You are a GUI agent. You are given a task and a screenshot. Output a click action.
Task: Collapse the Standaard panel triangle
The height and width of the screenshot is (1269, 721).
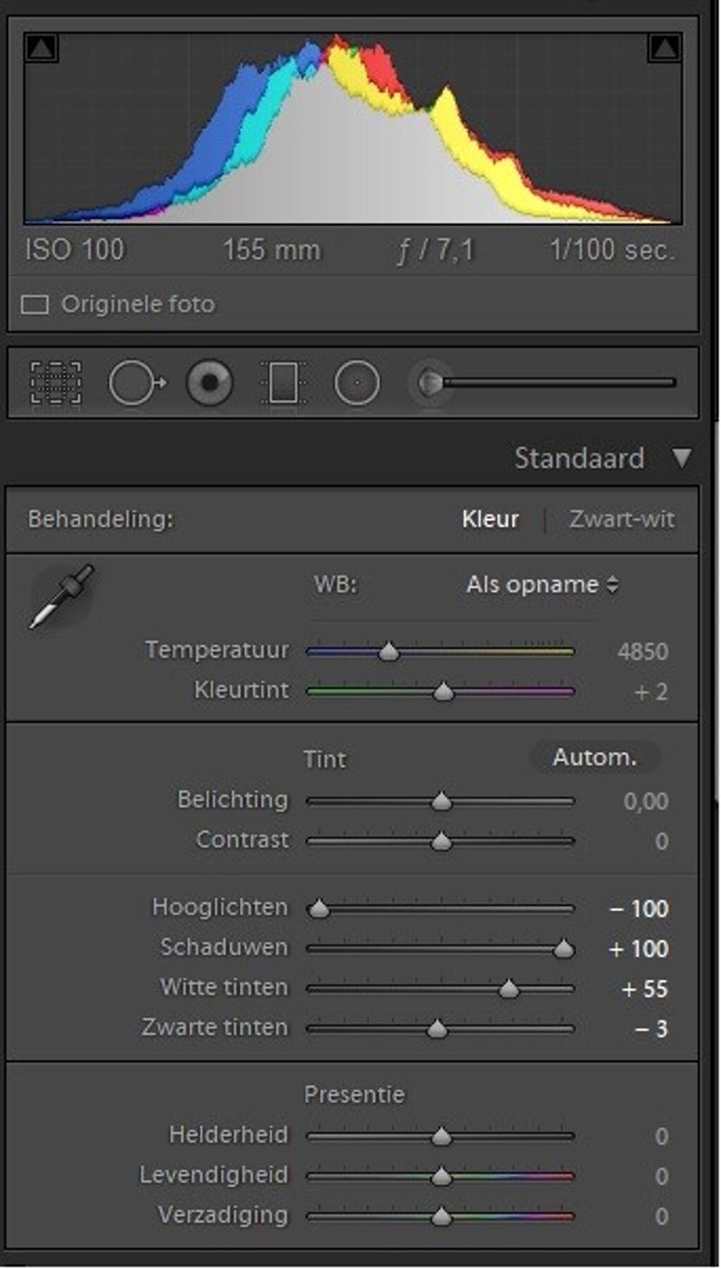(681, 458)
